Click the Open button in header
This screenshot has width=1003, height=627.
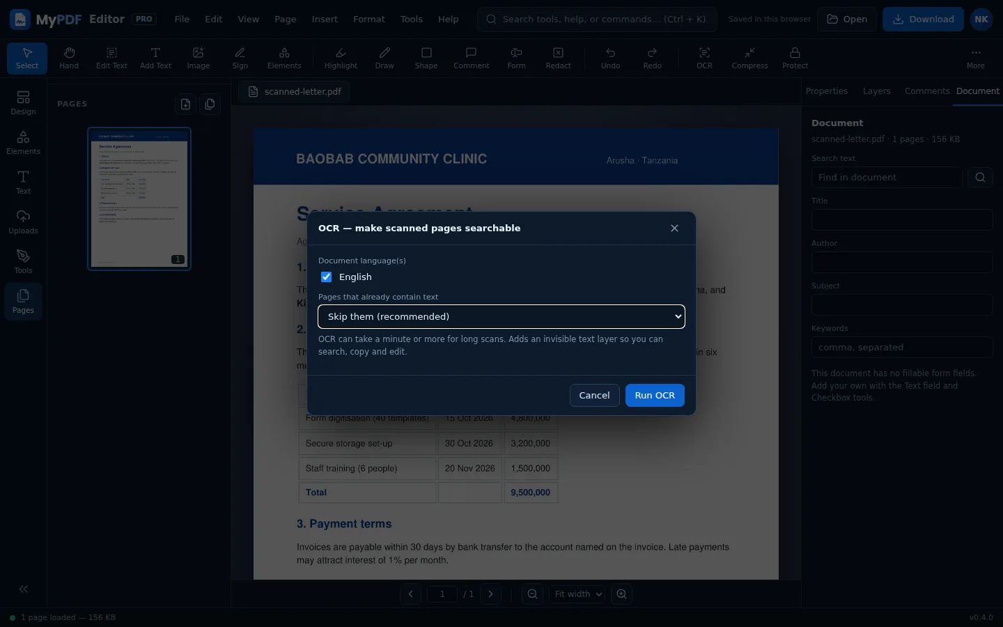(x=847, y=20)
